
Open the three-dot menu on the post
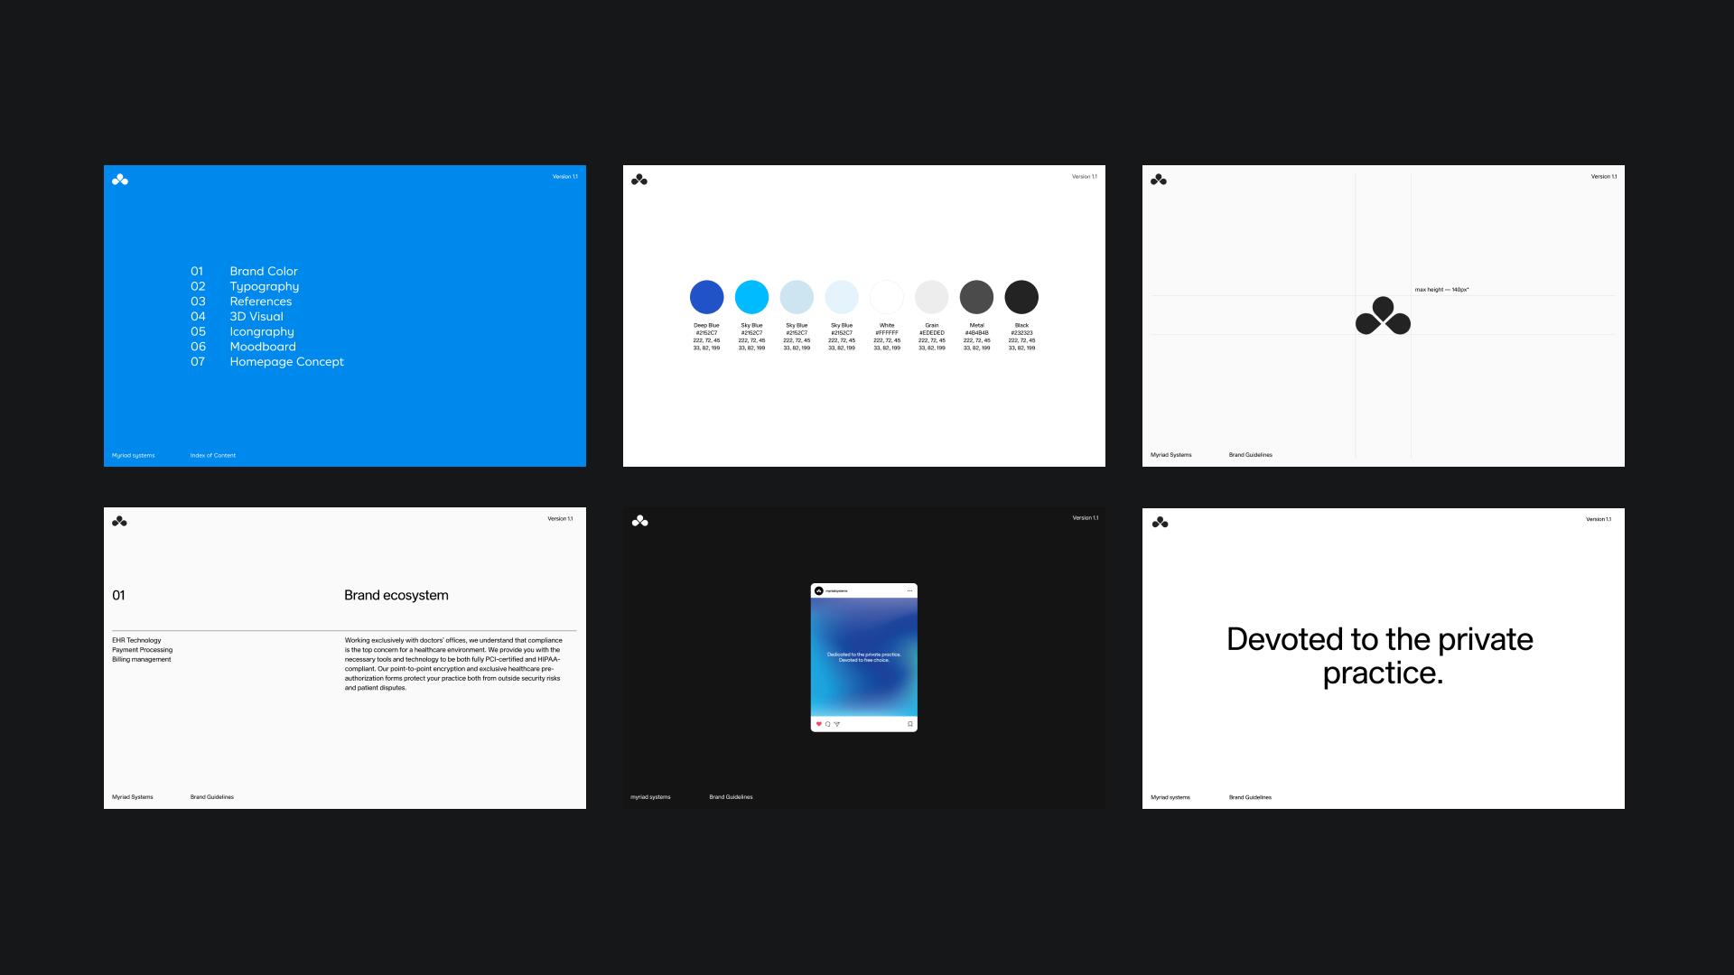(x=909, y=590)
